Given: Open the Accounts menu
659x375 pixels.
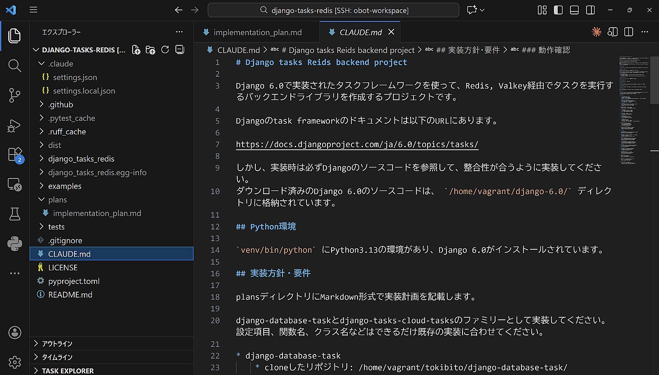Looking at the screenshot, I should point(15,333).
